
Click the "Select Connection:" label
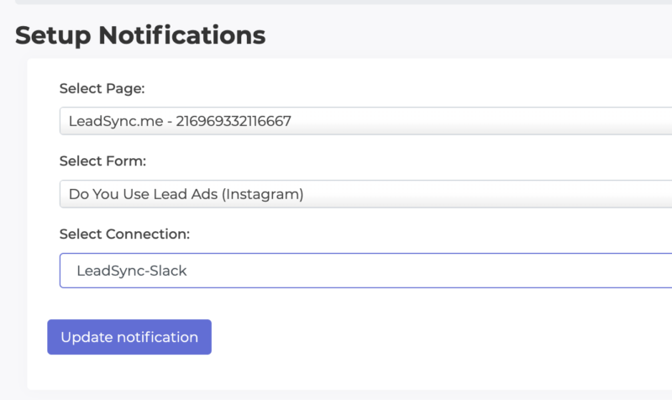point(124,234)
